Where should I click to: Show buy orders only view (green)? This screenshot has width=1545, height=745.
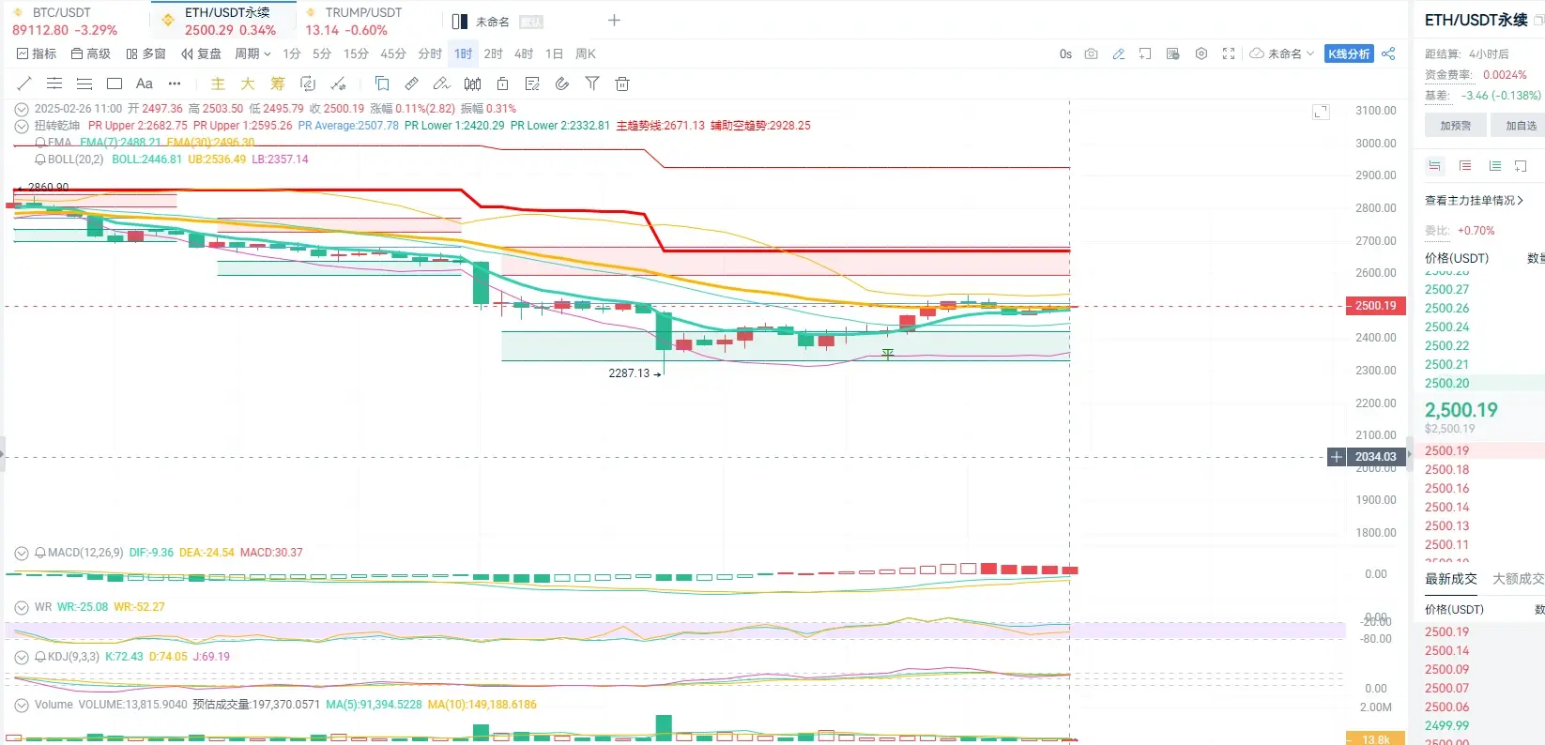1495,166
